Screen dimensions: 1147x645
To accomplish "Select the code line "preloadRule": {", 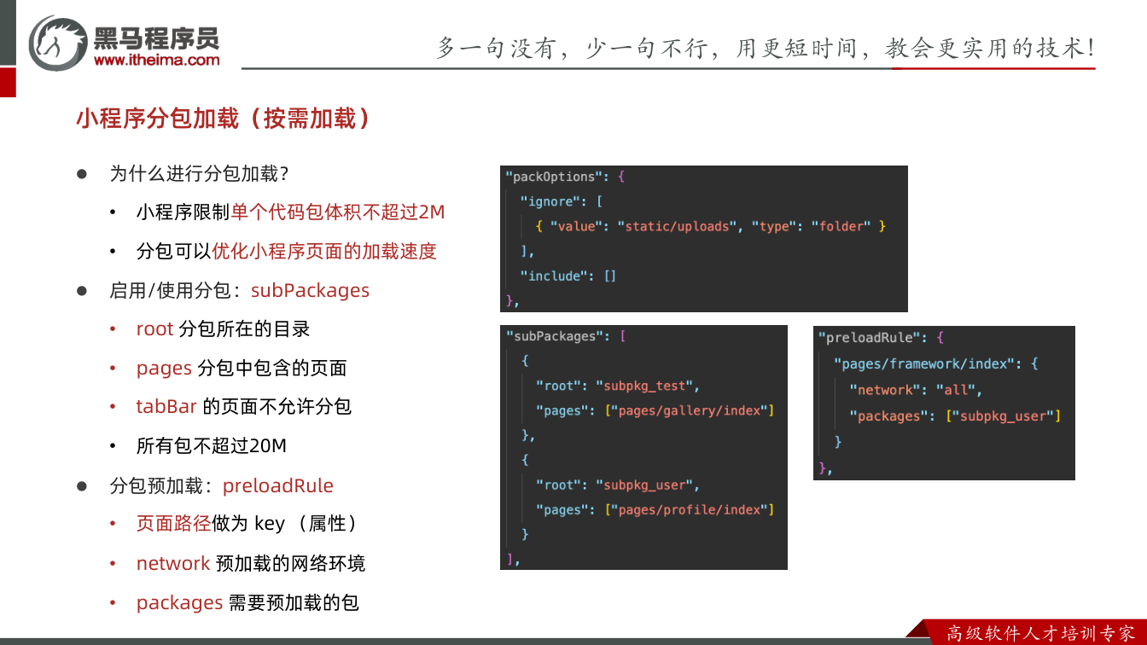I will [x=881, y=337].
